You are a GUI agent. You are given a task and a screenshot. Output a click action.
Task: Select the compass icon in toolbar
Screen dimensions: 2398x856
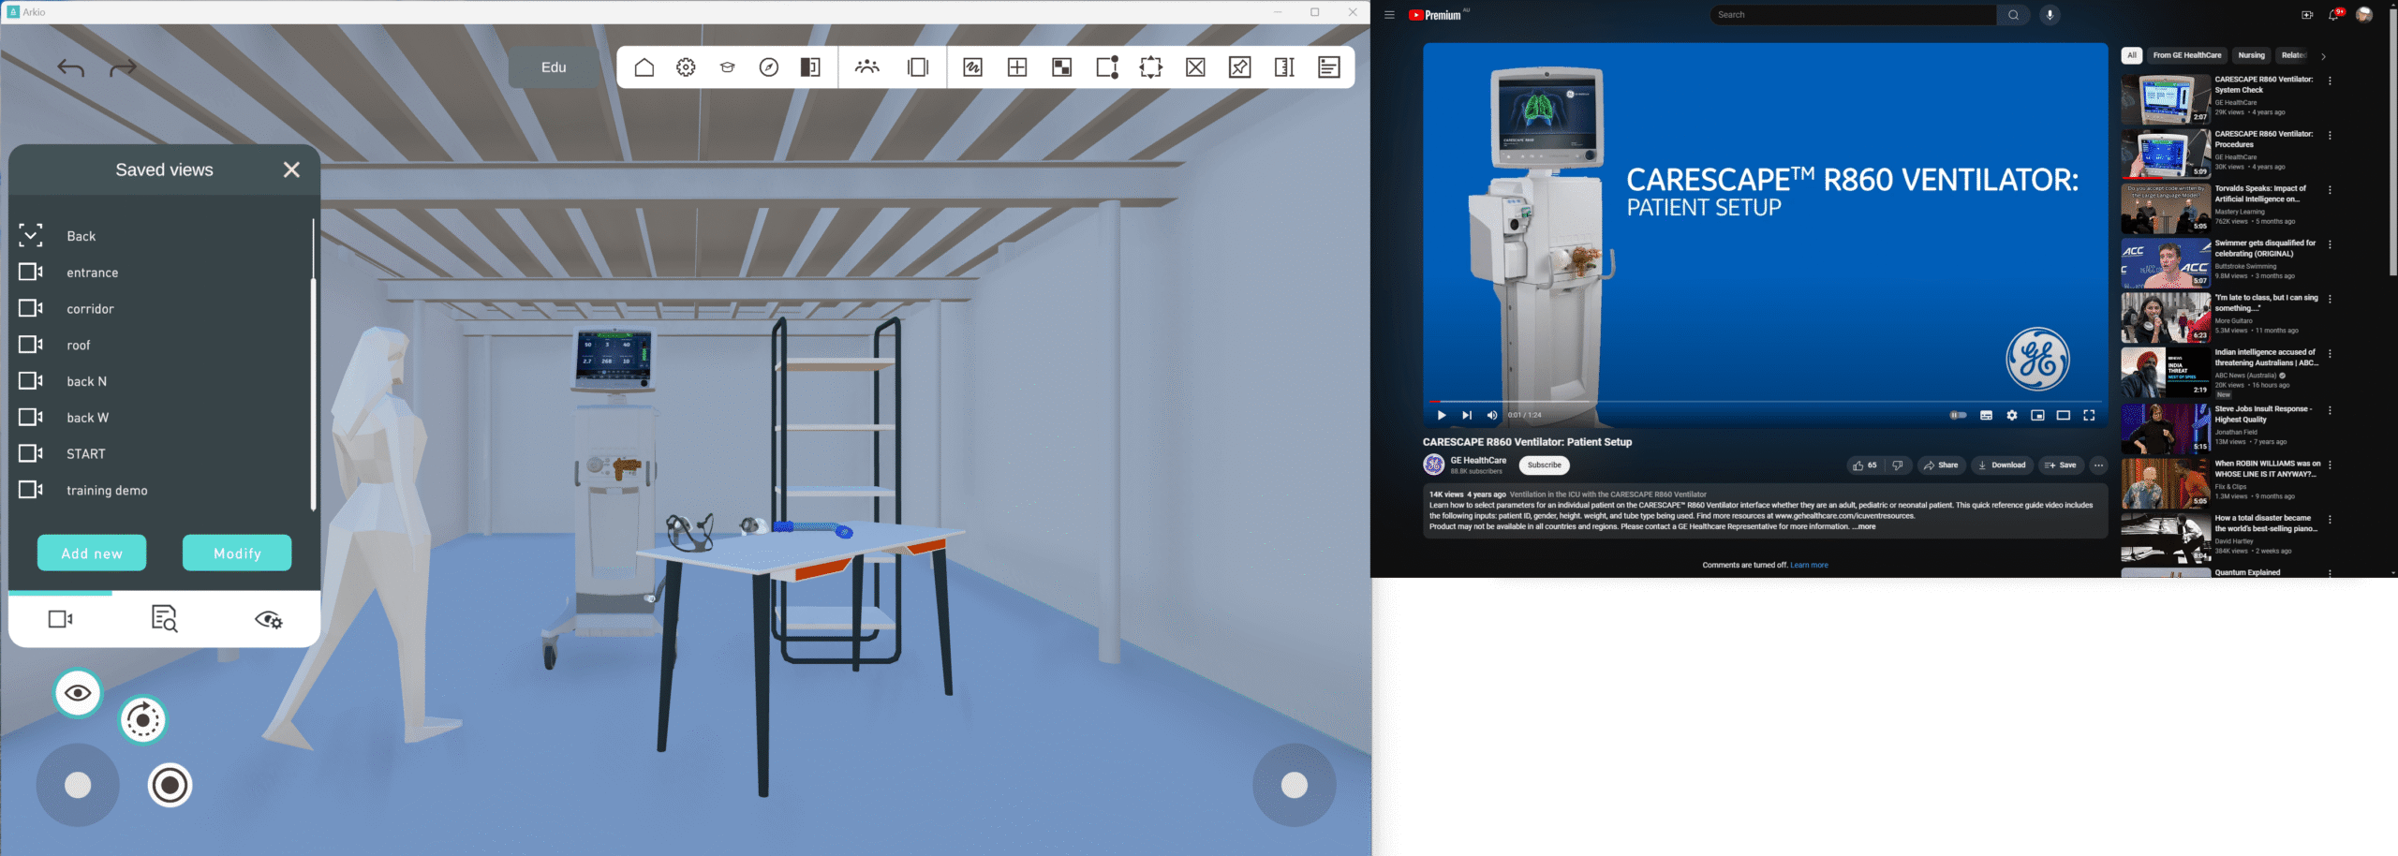coord(768,67)
